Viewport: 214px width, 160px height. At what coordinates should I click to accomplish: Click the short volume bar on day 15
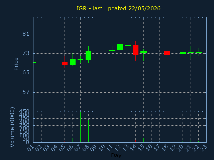coord(143,140)
